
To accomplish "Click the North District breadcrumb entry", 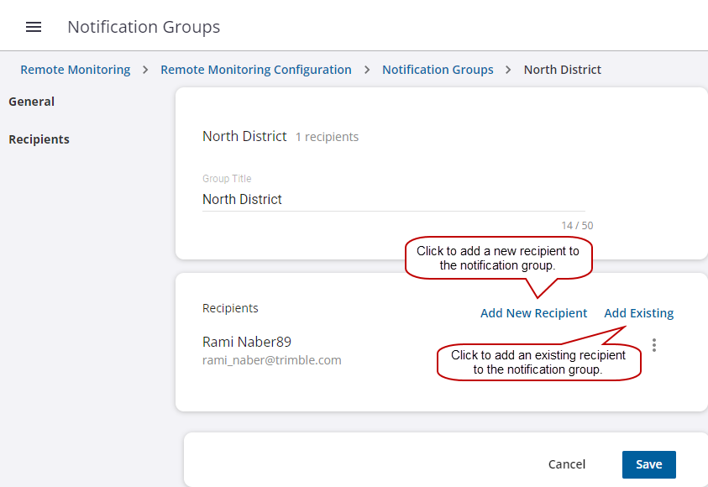I will (562, 70).
